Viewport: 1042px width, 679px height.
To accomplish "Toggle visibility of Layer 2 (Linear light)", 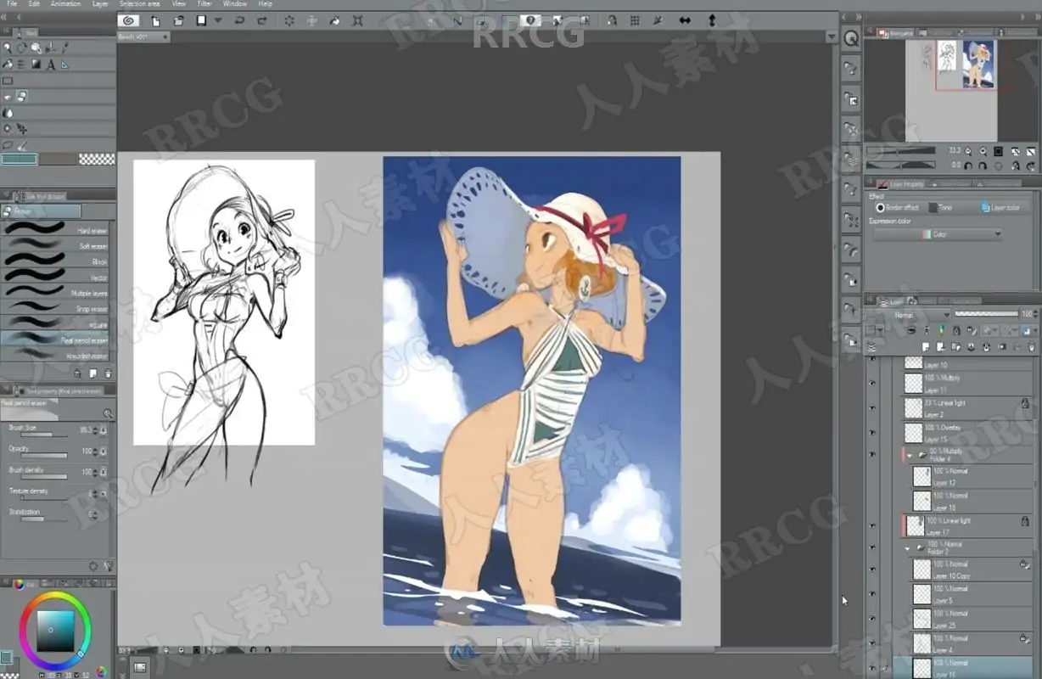I will click(872, 408).
